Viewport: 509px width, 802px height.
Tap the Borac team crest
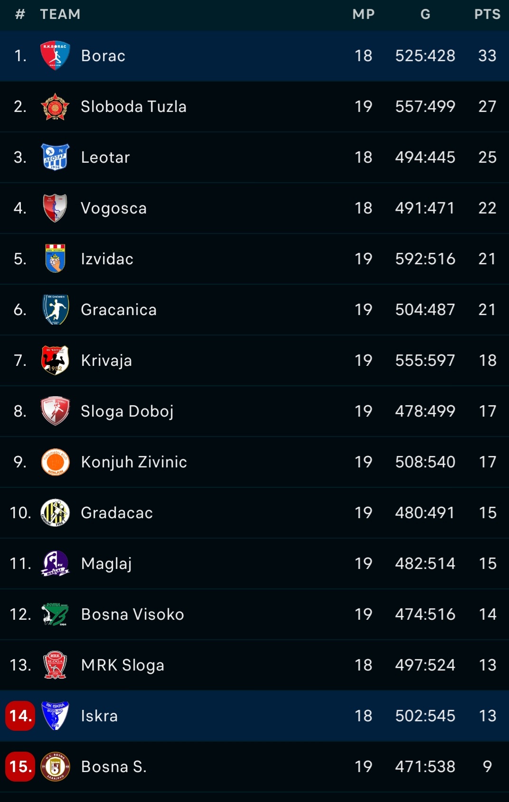pyautogui.click(x=55, y=56)
